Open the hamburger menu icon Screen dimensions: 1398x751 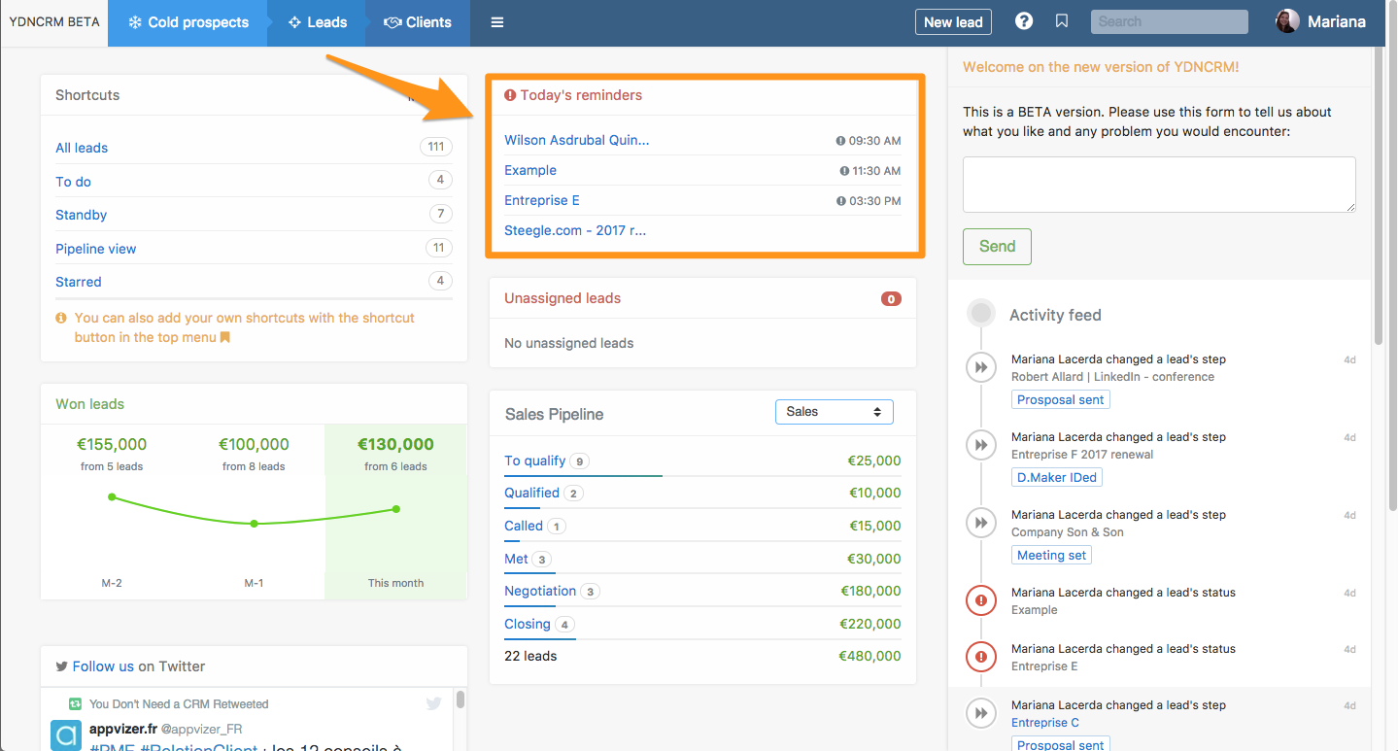(497, 22)
